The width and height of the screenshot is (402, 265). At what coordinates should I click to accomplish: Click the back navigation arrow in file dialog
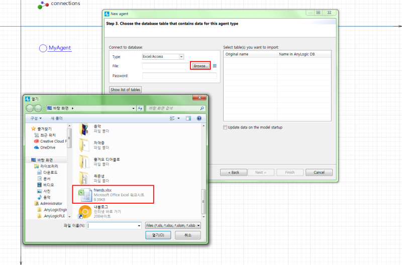coord(30,108)
